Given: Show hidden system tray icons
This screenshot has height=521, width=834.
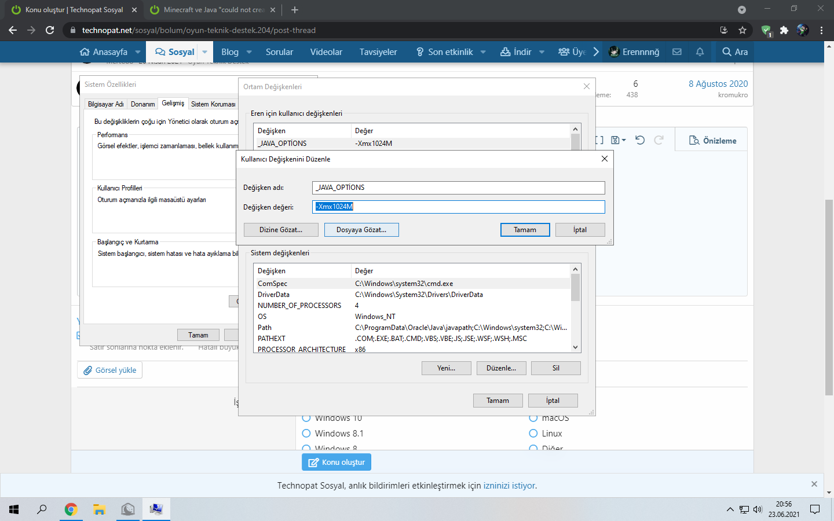Looking at the screenshot, I should coord(730,509).
